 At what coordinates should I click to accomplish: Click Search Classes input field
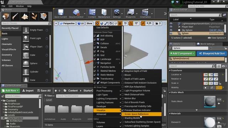[x=26, y=23]
